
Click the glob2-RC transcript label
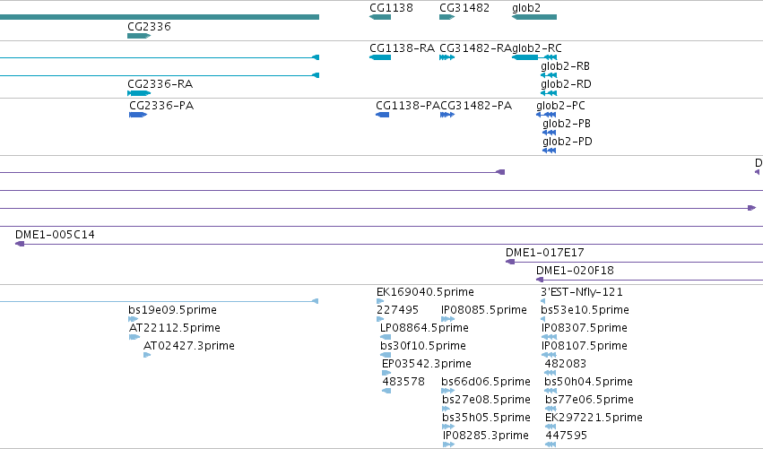click(537, 48)
